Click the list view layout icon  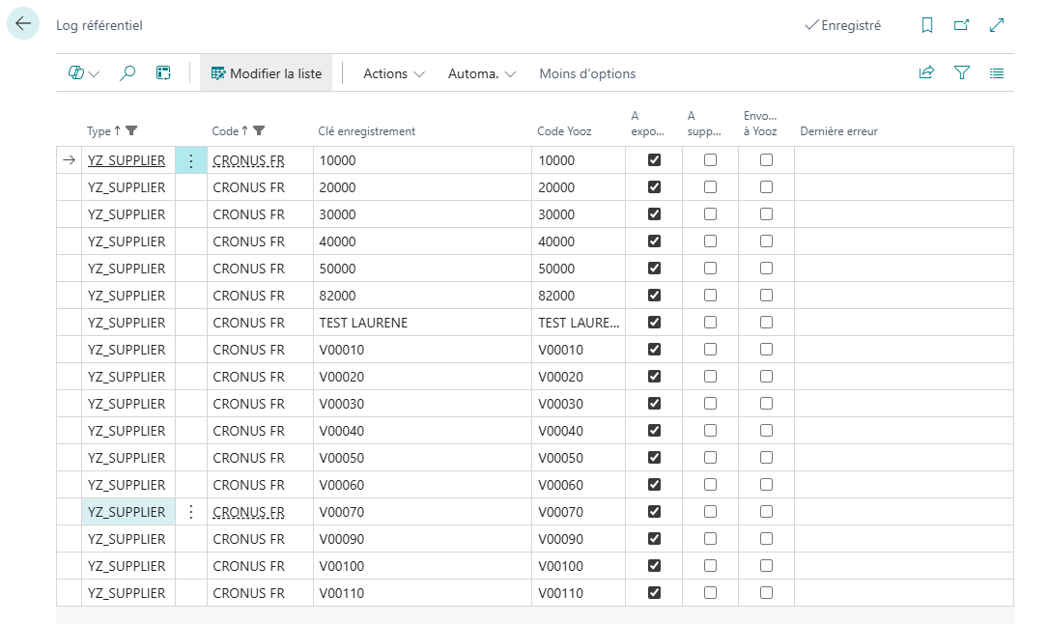point(997,73)
